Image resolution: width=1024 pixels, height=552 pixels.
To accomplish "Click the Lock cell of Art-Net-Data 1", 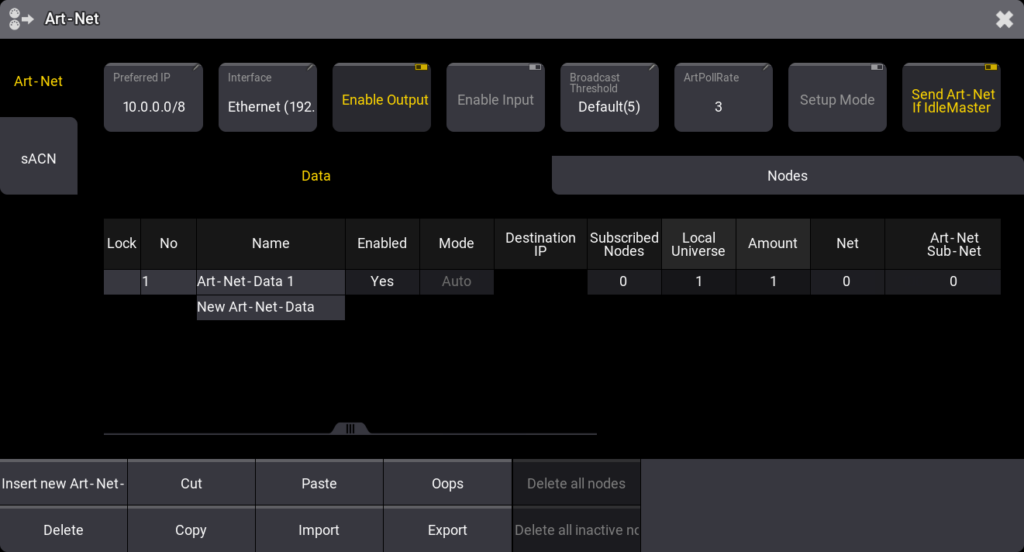I will pos(122,282).
